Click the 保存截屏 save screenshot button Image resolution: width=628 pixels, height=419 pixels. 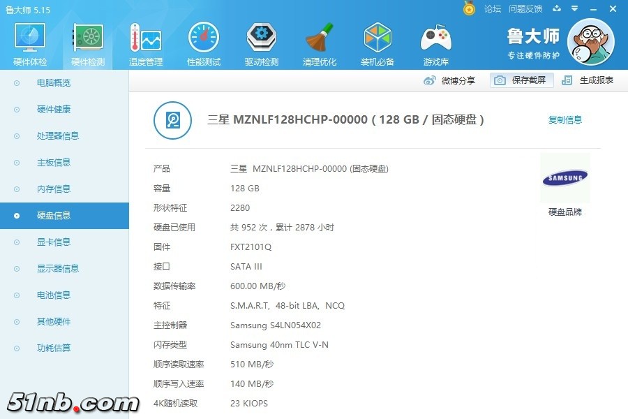pos(521,80)
